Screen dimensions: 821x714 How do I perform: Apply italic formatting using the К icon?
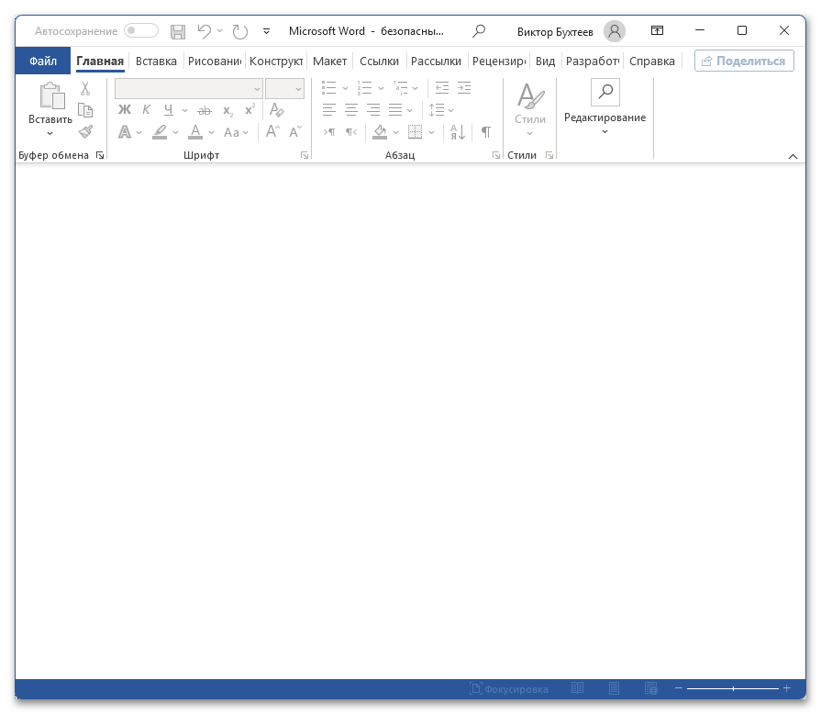click(x=146, y=110)
